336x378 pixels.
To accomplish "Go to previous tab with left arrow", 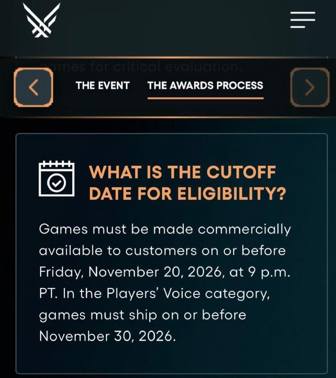I will [x=34, y=87].
